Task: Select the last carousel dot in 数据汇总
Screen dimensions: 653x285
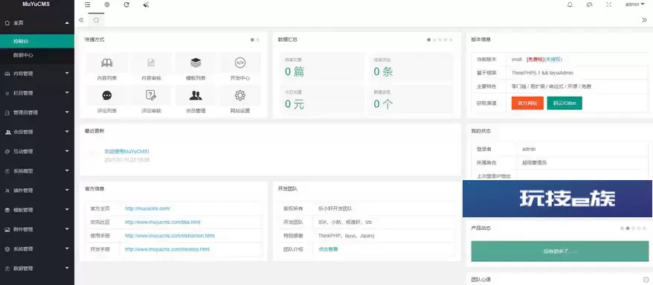Action: [x=451, y=40]
